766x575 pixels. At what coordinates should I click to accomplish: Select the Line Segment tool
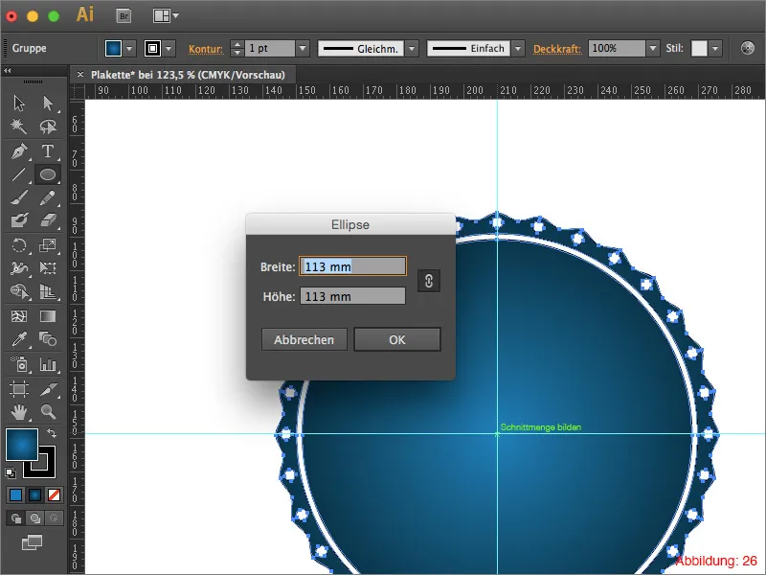(19, 174)
